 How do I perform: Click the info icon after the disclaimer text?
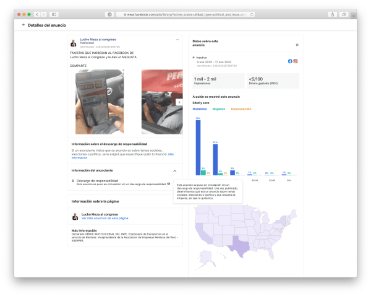pos(168,184)
